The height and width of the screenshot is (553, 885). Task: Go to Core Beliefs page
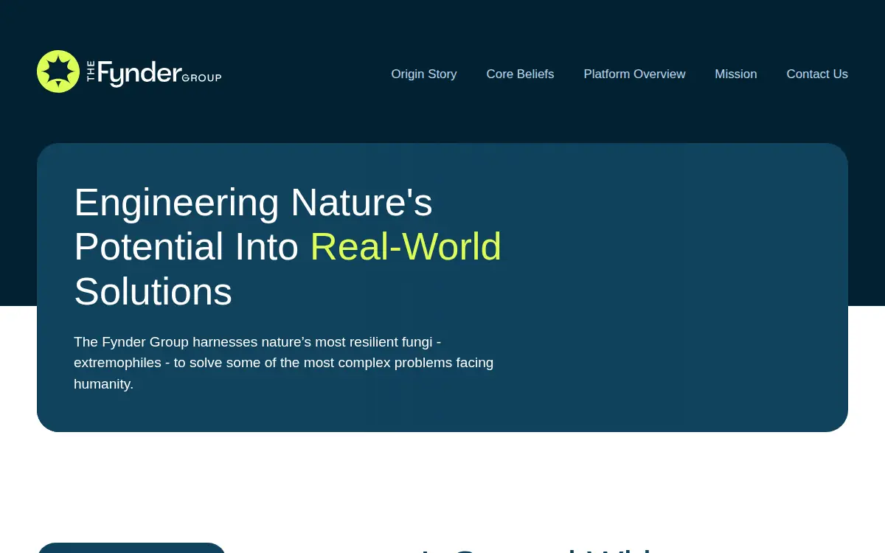[x=520, y=74]
